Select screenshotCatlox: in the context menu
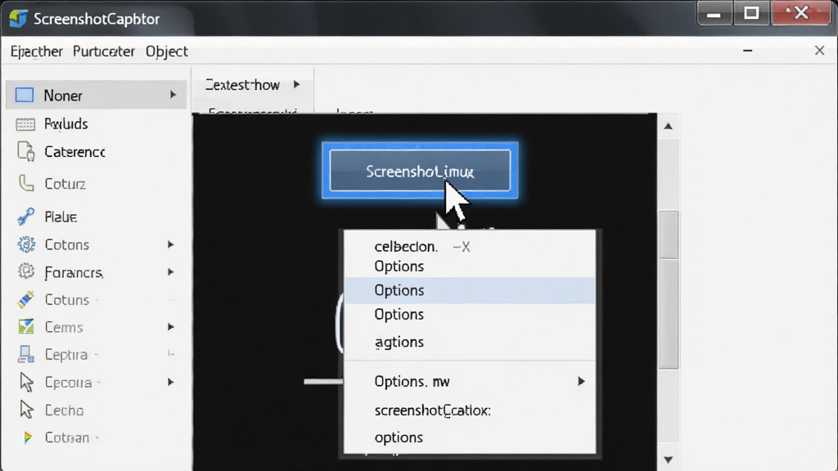 tap(432, 410)
